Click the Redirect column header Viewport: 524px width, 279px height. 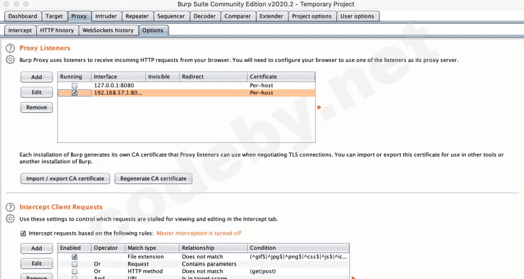pos(213,77)
